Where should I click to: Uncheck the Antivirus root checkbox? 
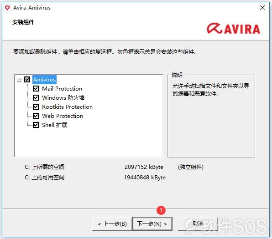coord(27,79)
